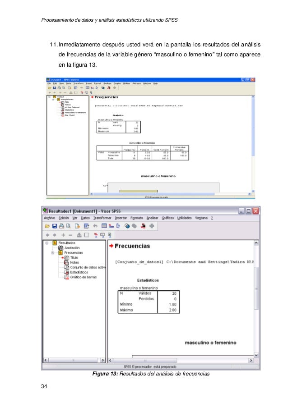Click the output pane scroll down arrow

point(256,355)
